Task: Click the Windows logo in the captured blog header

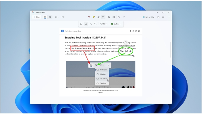Action: coord(62,31)
